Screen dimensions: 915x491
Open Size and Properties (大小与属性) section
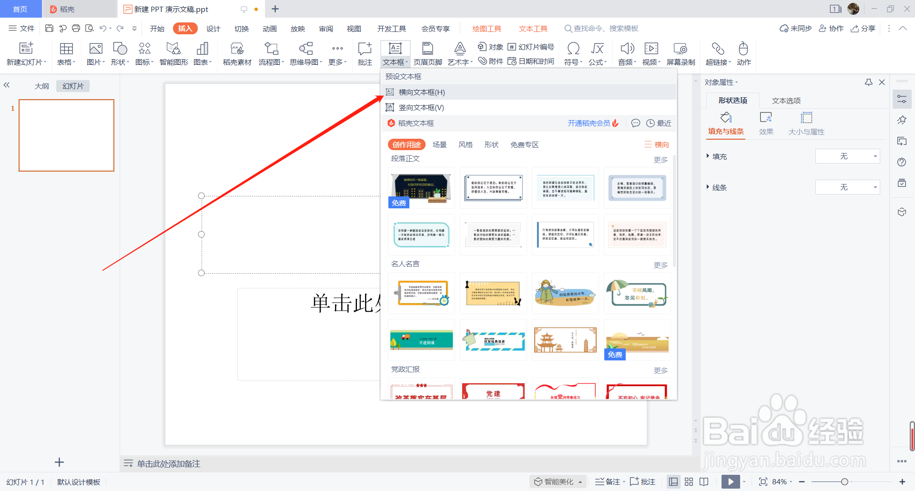[806, 124]
